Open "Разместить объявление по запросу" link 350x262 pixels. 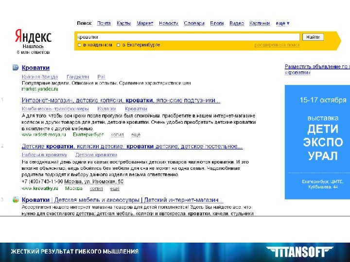(x=317, y=69)
